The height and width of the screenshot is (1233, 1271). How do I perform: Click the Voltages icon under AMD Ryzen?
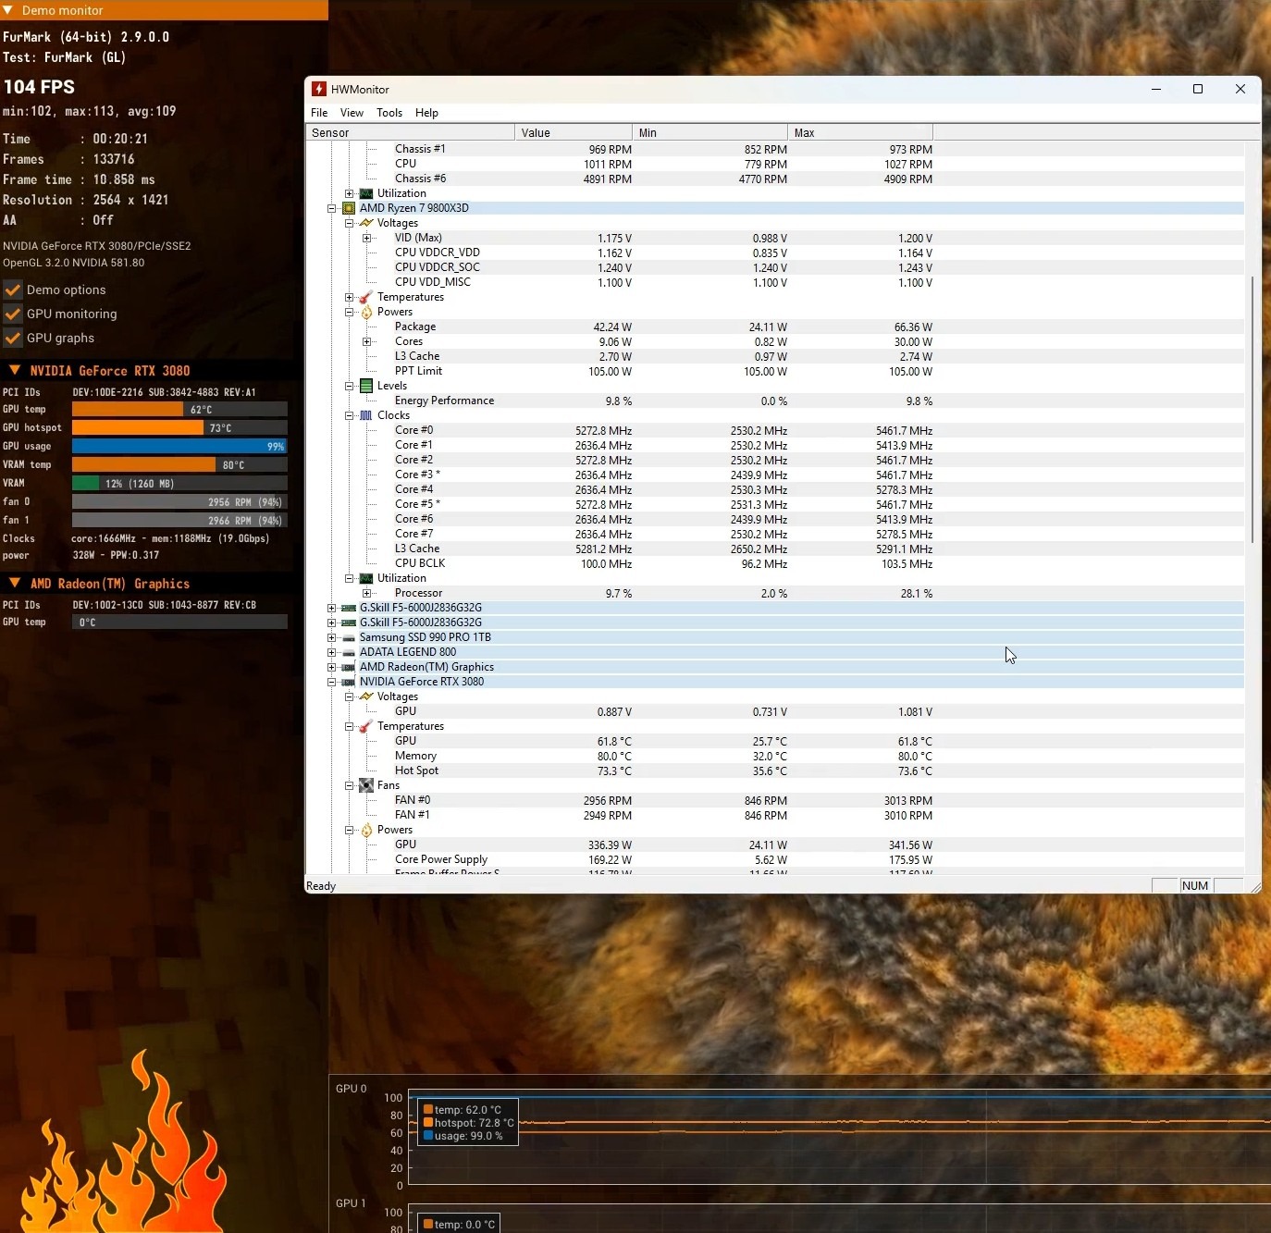click(x=366, y=223)
